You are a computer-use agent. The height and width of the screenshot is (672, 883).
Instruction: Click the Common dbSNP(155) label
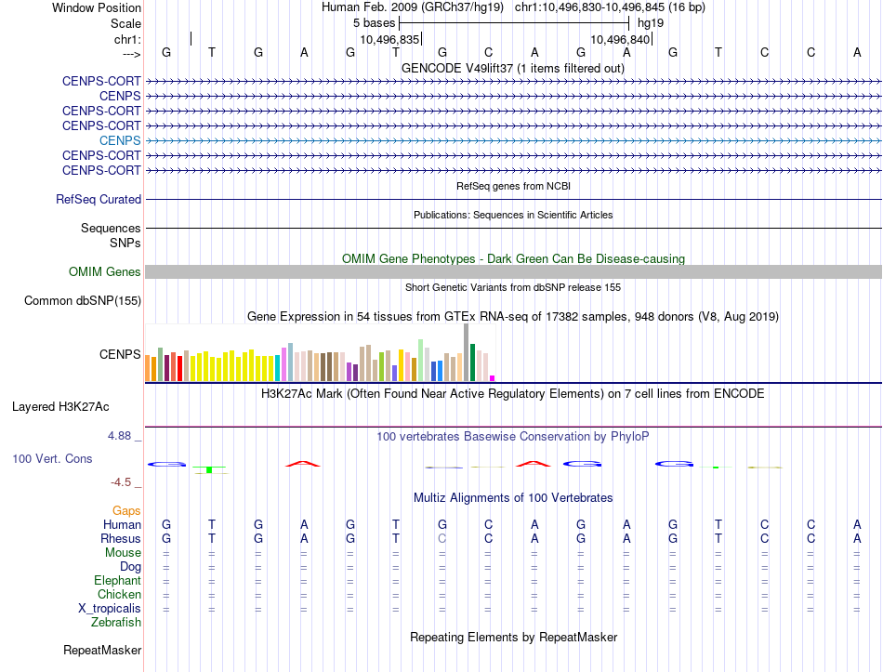pyautogui.click(x=82, y=301)
